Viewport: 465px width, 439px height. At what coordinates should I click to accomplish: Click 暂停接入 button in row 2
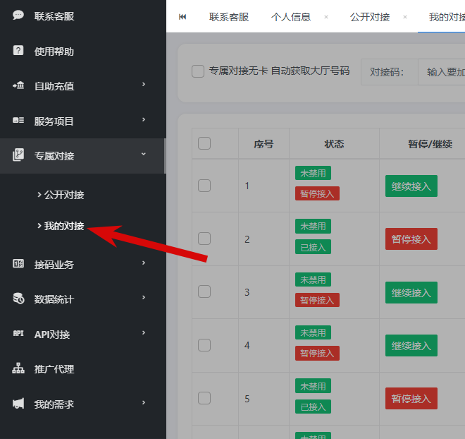[x=411, y=239]
